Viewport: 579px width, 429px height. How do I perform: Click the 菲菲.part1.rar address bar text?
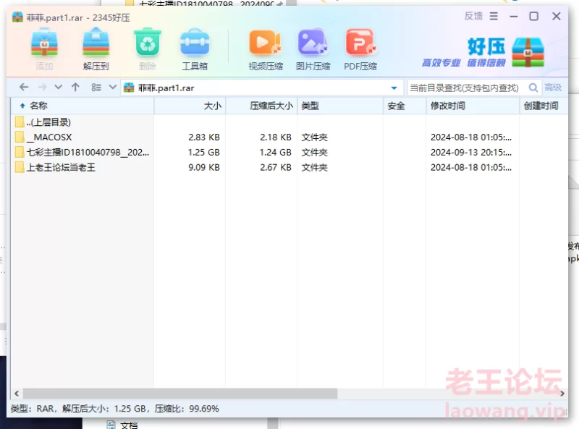166,88
